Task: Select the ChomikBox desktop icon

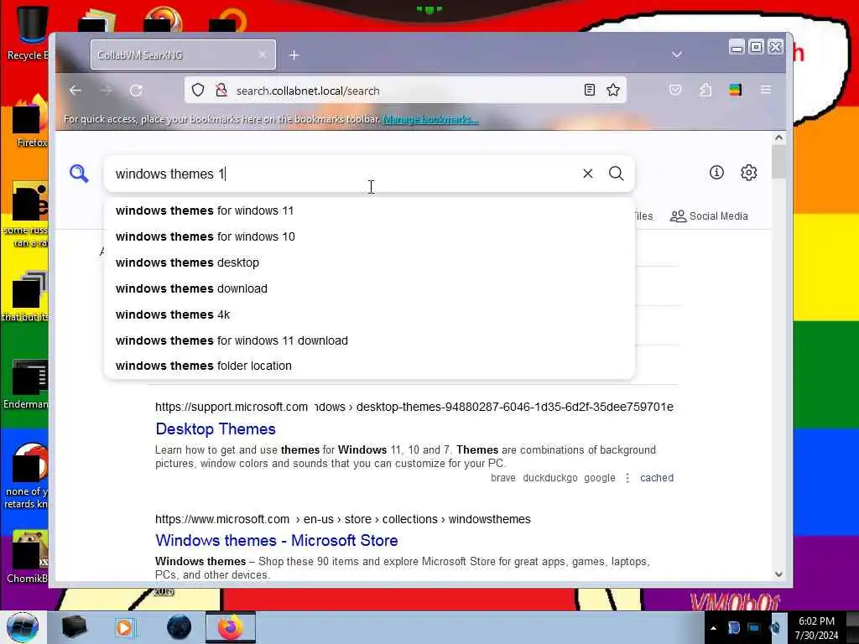Action: (x=28, y=558)
